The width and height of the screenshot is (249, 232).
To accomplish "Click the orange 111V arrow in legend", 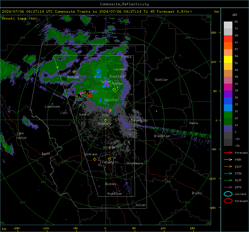I will (x=228, y=166).
